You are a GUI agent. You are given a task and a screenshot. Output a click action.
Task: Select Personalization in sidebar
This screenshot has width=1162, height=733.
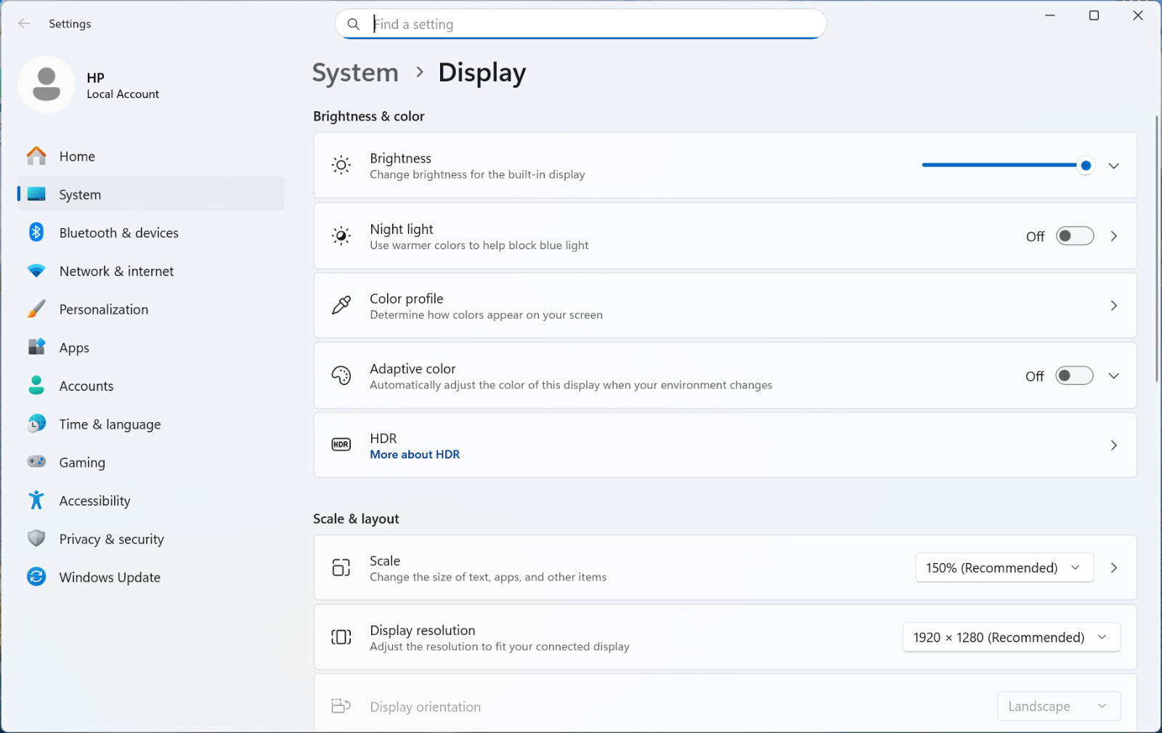click(x=150, y=309)
